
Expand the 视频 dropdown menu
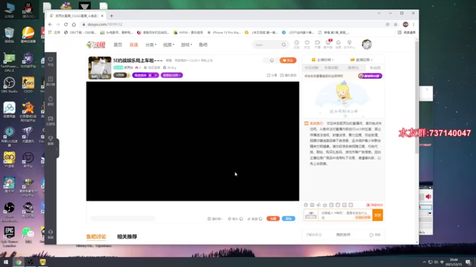(168, 45)
